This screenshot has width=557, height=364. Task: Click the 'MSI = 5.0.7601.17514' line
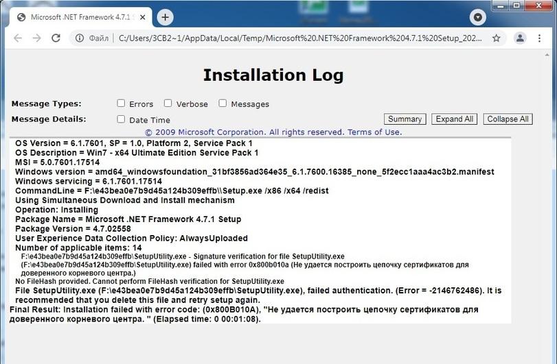click(57, 162)
